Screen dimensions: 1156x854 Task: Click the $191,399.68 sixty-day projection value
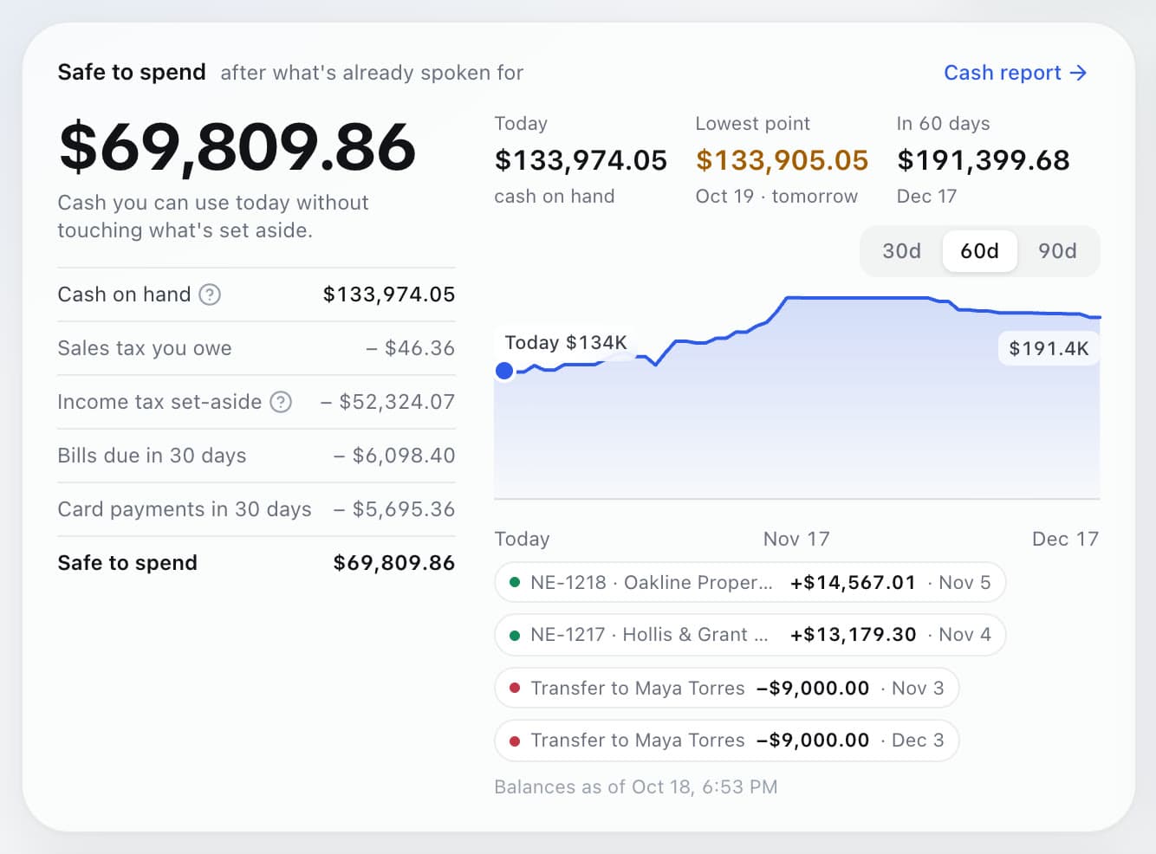pos(984,160)
